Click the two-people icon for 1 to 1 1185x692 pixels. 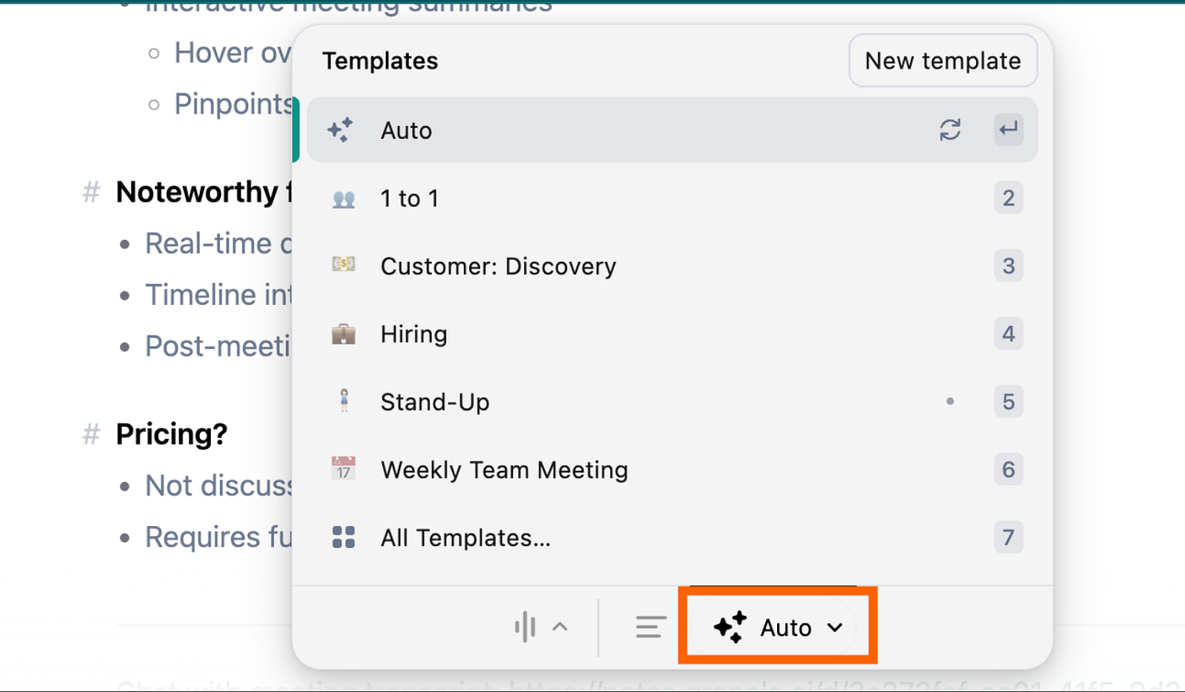[344, 198]
